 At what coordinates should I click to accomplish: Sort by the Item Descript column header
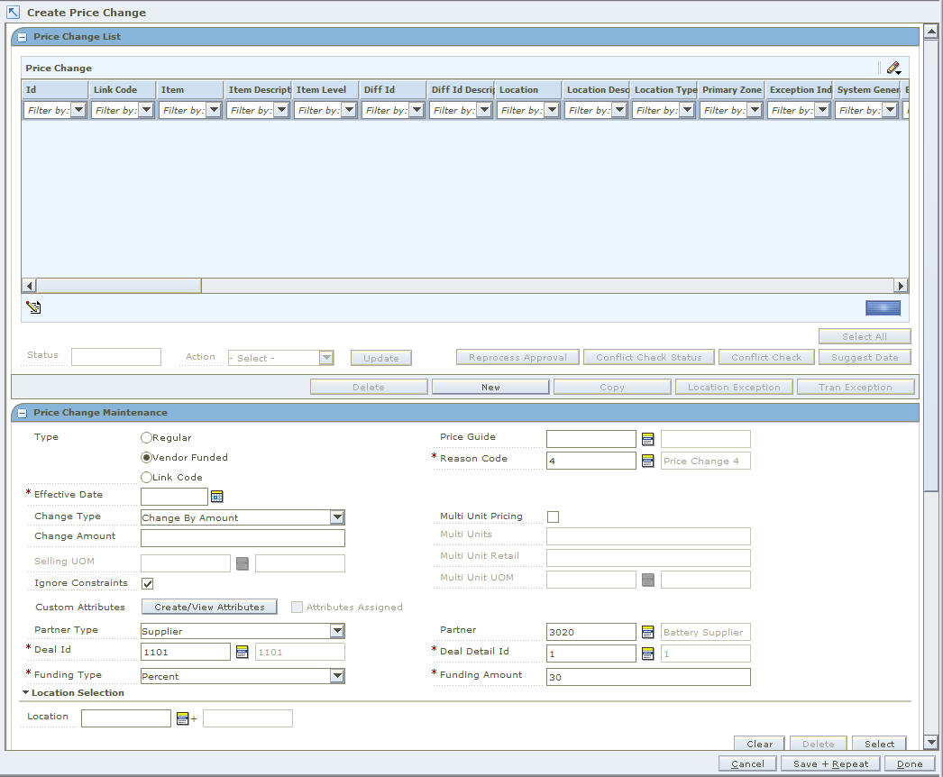click(x=258, y=89)
